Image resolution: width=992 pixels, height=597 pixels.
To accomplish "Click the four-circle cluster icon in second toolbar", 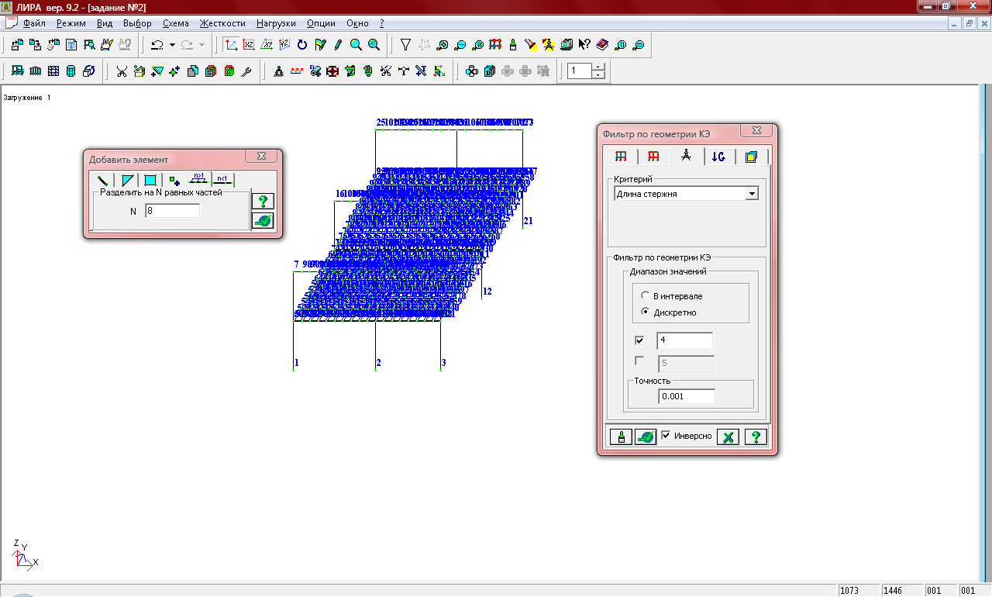I will 471,71.
